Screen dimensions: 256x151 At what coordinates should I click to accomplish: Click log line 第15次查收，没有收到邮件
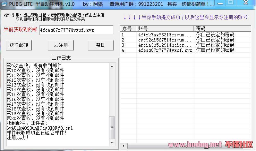point(35,94)
